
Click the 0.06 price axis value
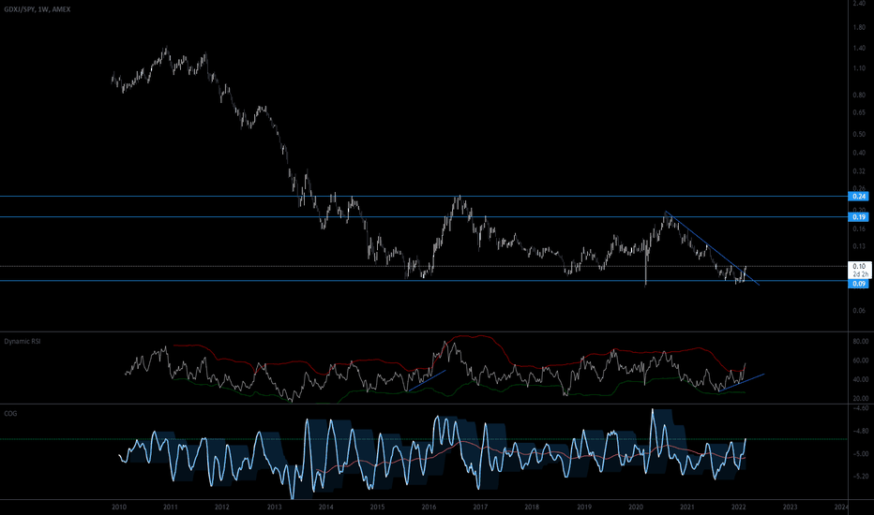coord(859,311)
